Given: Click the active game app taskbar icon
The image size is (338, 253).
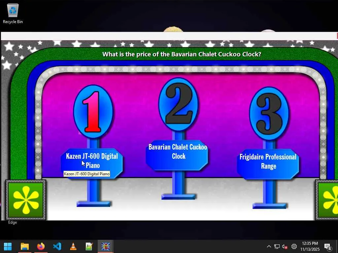Looking at the screenshot, I should click(105, 246).
